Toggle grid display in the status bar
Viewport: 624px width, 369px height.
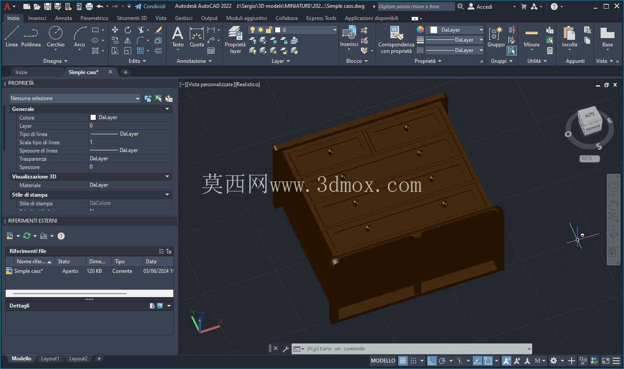(403, 361)
